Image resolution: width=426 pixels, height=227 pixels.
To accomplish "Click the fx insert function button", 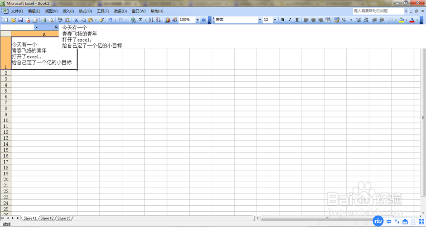I will pyautogui.click(x=56, y=27).
